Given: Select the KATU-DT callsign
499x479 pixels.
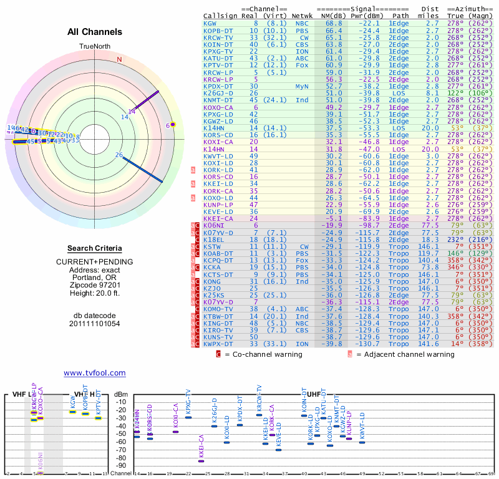Looking at the screenshot, I should [x=218, y=58].
